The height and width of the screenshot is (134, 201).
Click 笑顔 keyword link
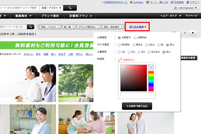pos(46,54)
